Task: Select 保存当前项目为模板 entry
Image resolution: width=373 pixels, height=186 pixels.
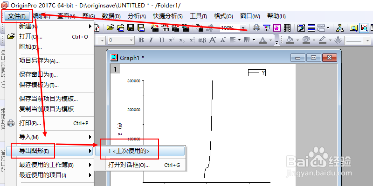Action: pyautogui.click(x=50, y=99)
